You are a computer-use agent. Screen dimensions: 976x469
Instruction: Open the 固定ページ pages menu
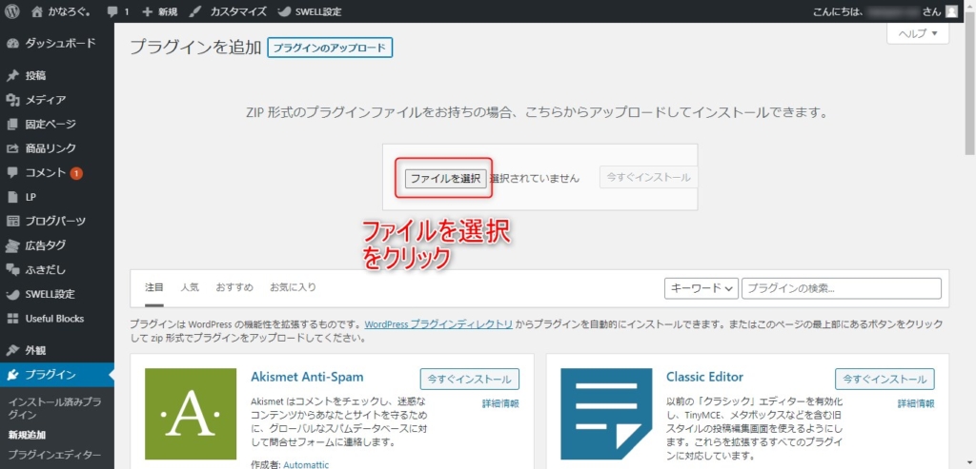click(51, 124)
